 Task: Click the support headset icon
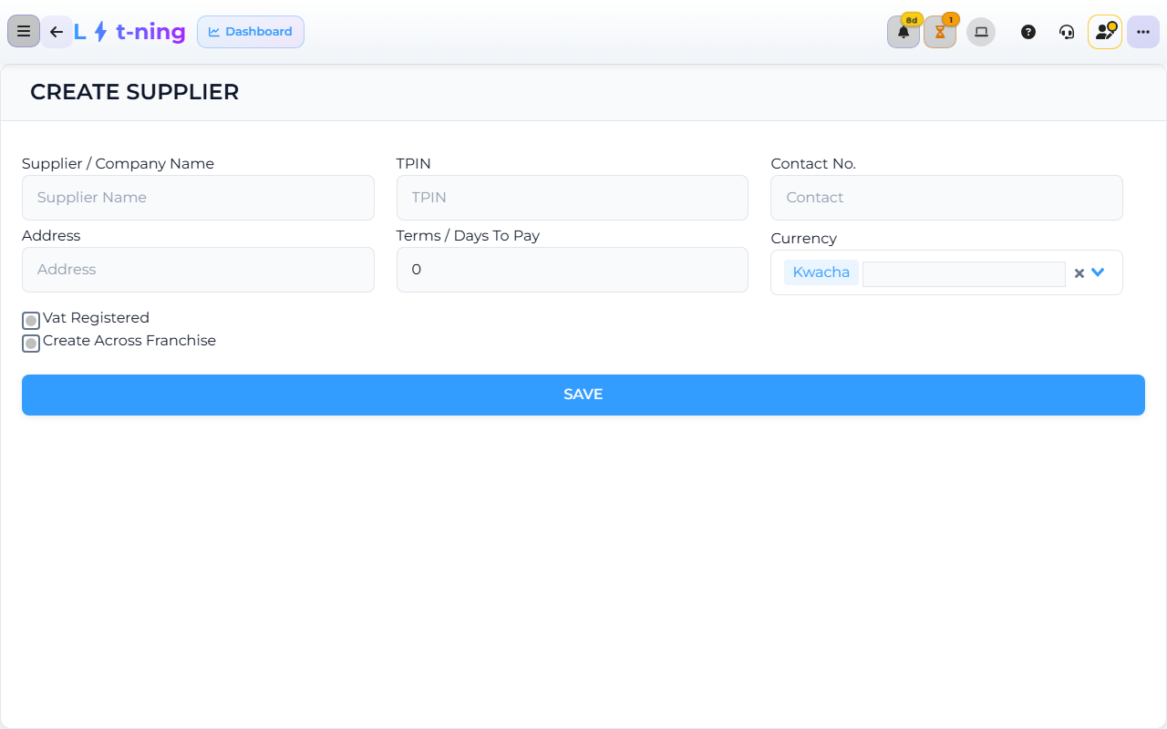coord(1067,32)
